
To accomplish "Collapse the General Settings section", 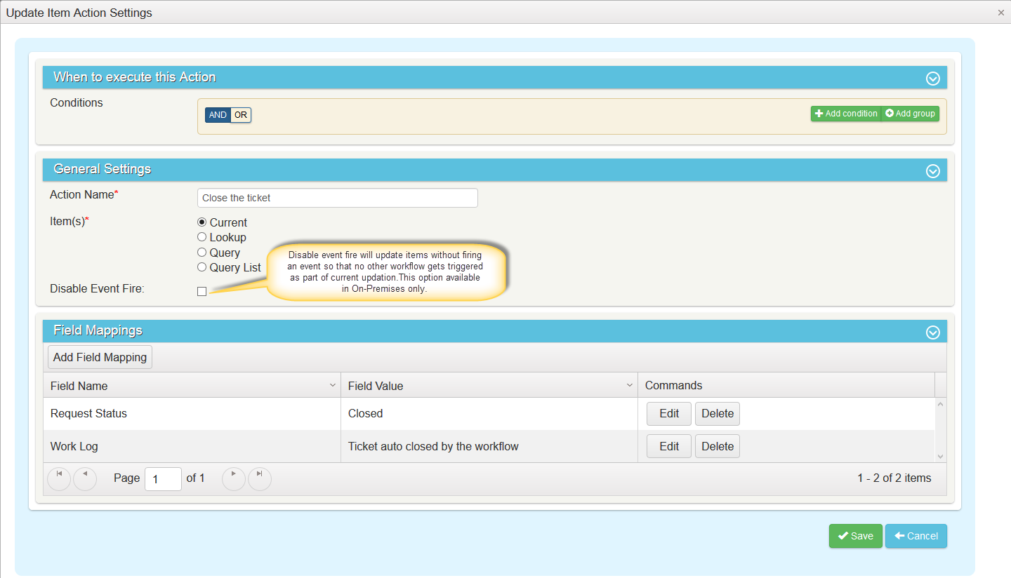I will pos(932,170).
